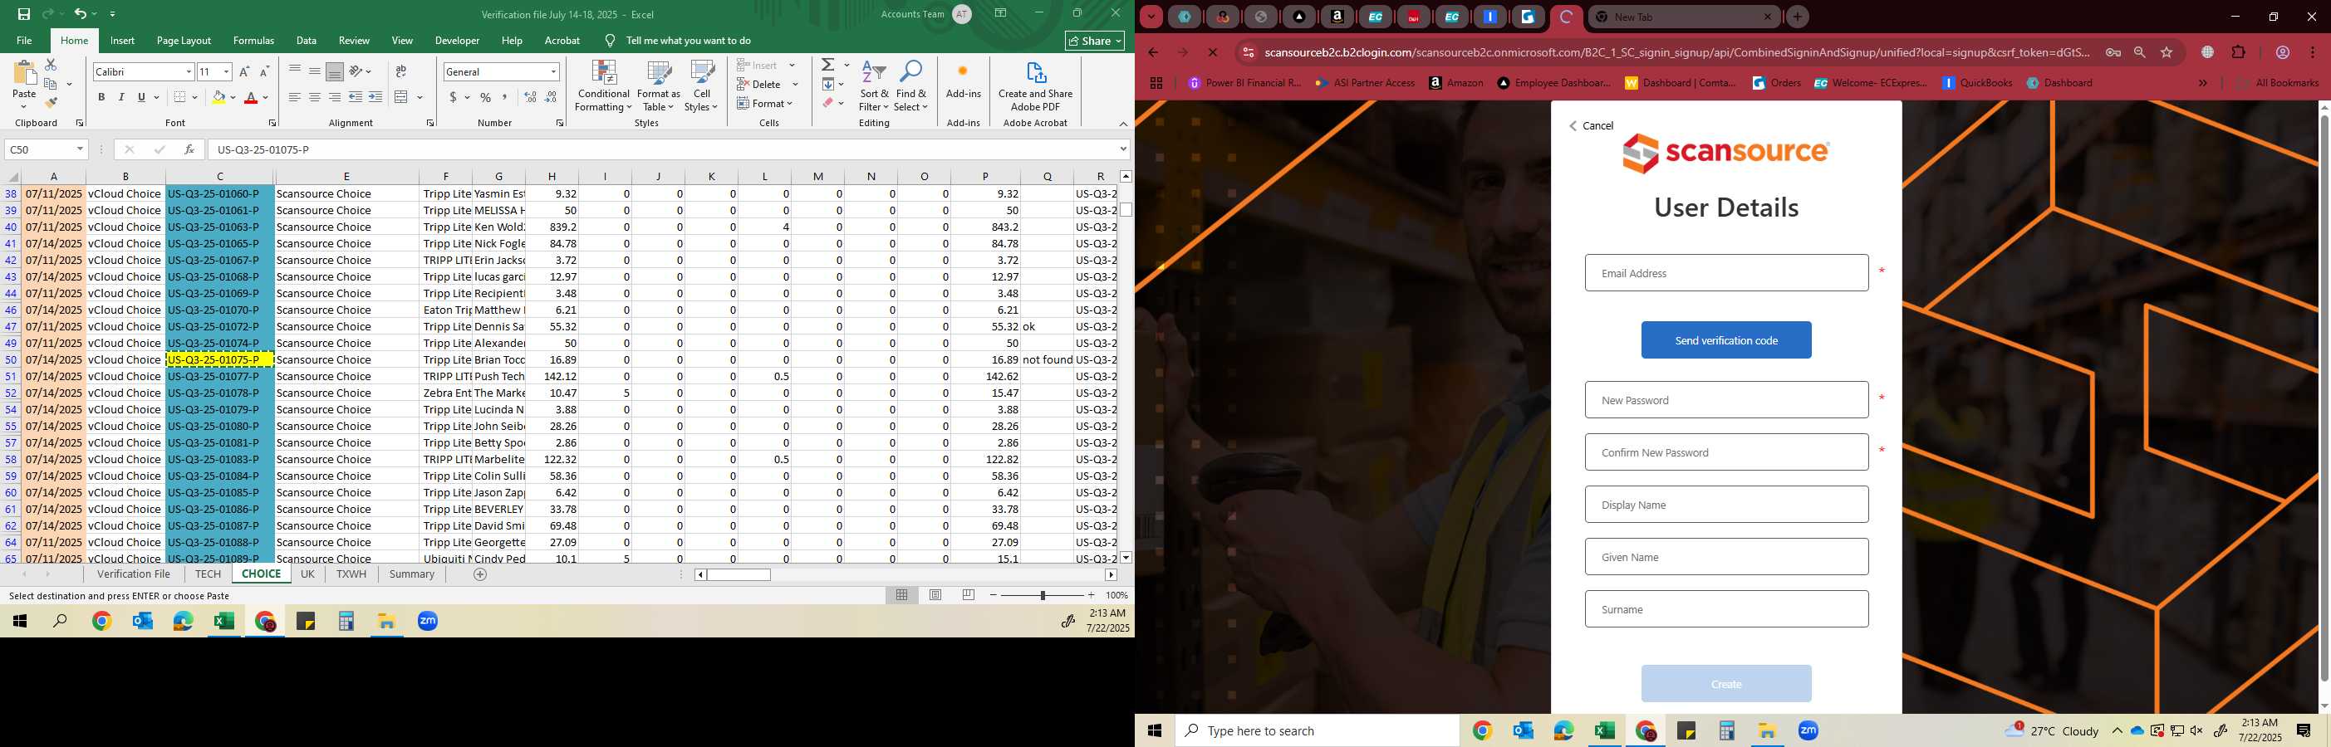Open the File menu in Excel
2331x747 pixels.
(x=24, y=40)
